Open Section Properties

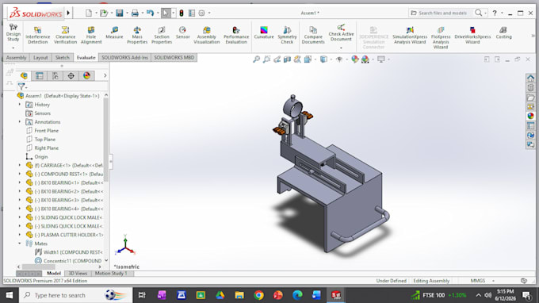point(162,35)
